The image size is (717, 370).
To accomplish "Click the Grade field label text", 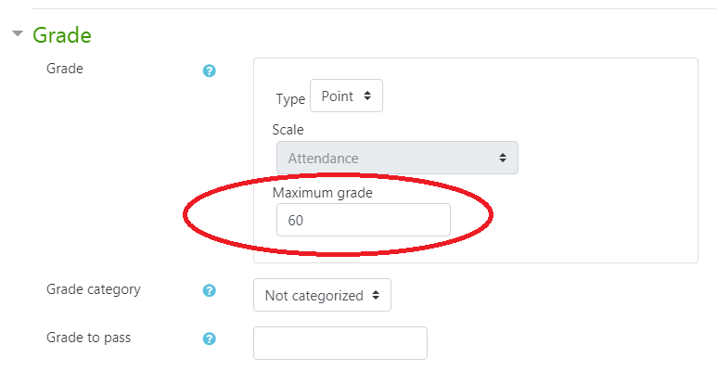I will coord(65,69).
